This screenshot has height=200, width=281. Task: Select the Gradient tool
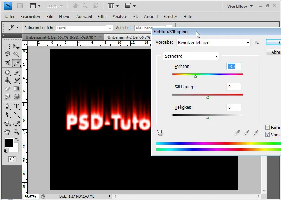pos(17,89)
